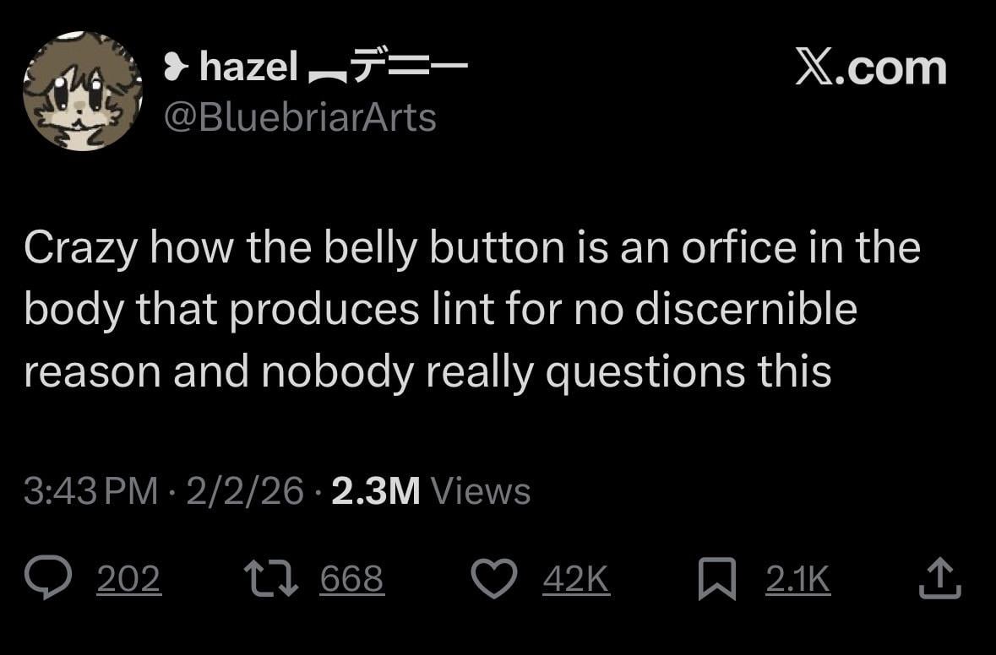Visit the @BluebriarArts handle
The image size is (996, 655).
(300, 117)
